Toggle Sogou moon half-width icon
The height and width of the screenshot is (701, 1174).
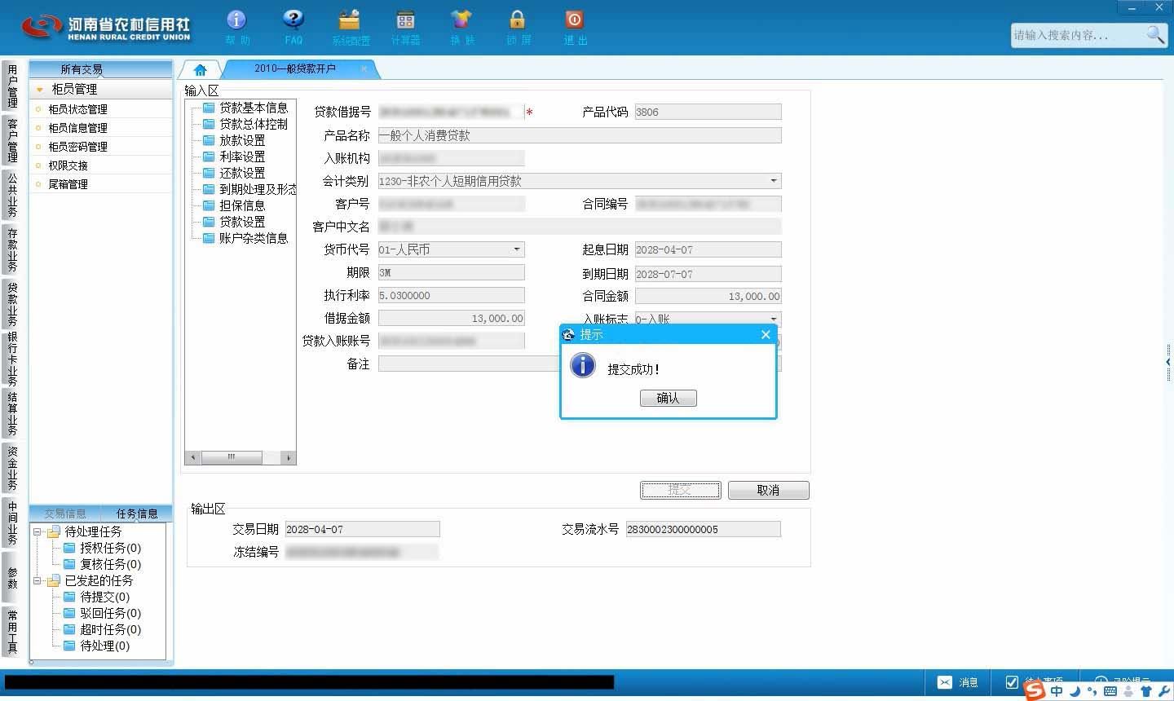pos(1075,691)
